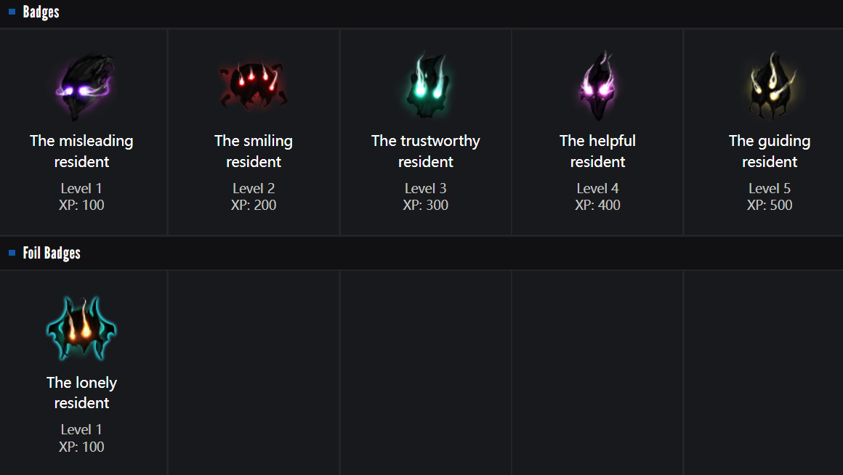The width and height of the screenshot is (843, 475).
Task: Click the Level 5 XP: 500 text
Action: pos(770,197)
